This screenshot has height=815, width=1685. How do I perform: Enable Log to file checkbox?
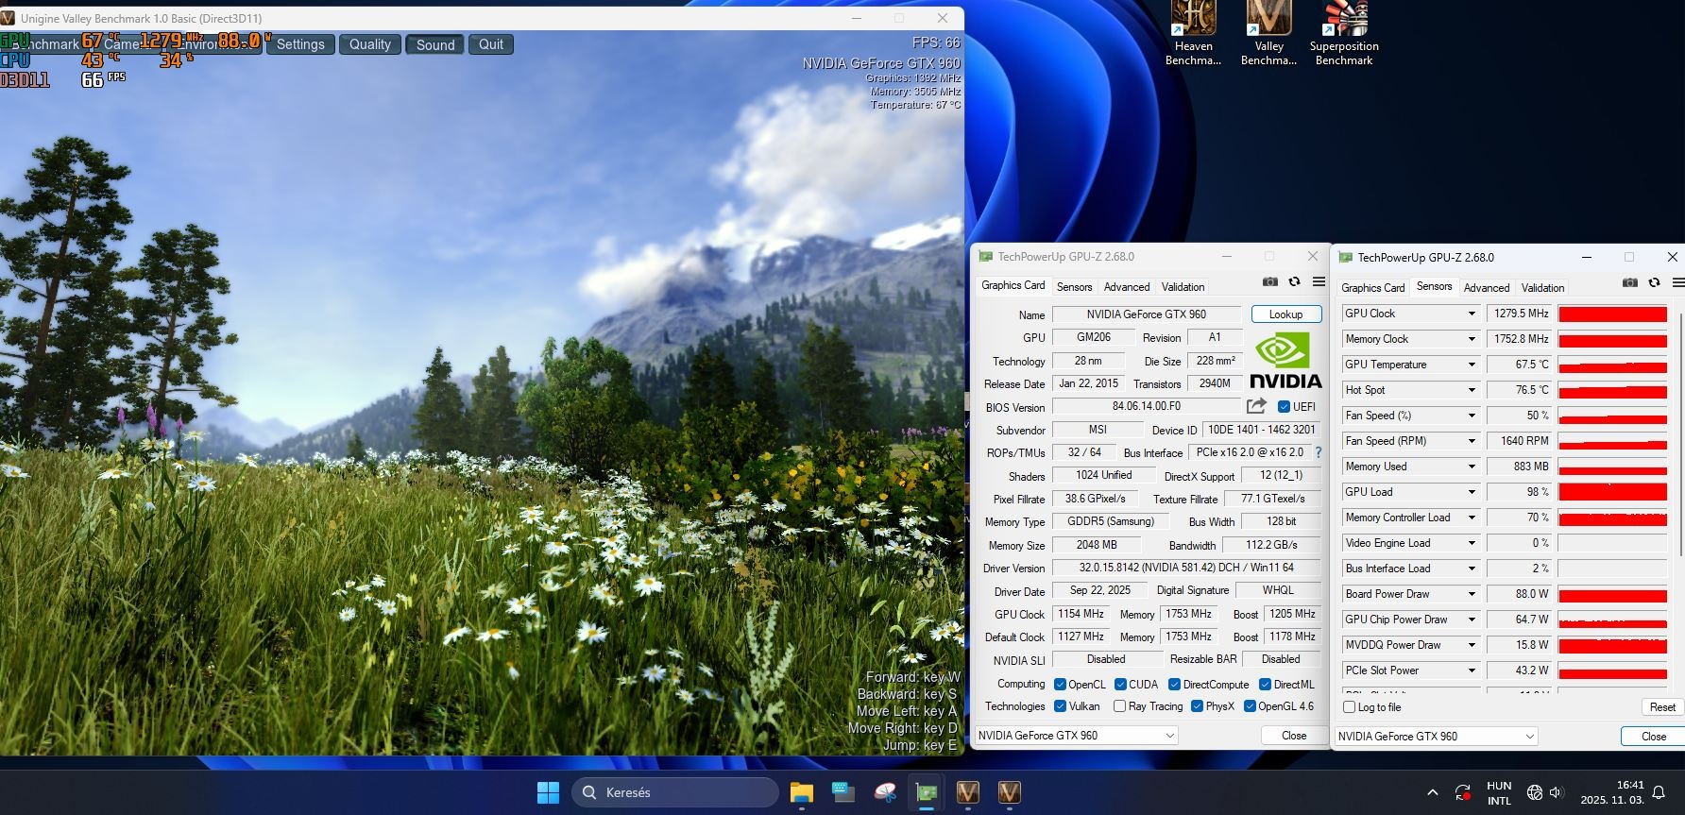click(x=1349, y=707)
